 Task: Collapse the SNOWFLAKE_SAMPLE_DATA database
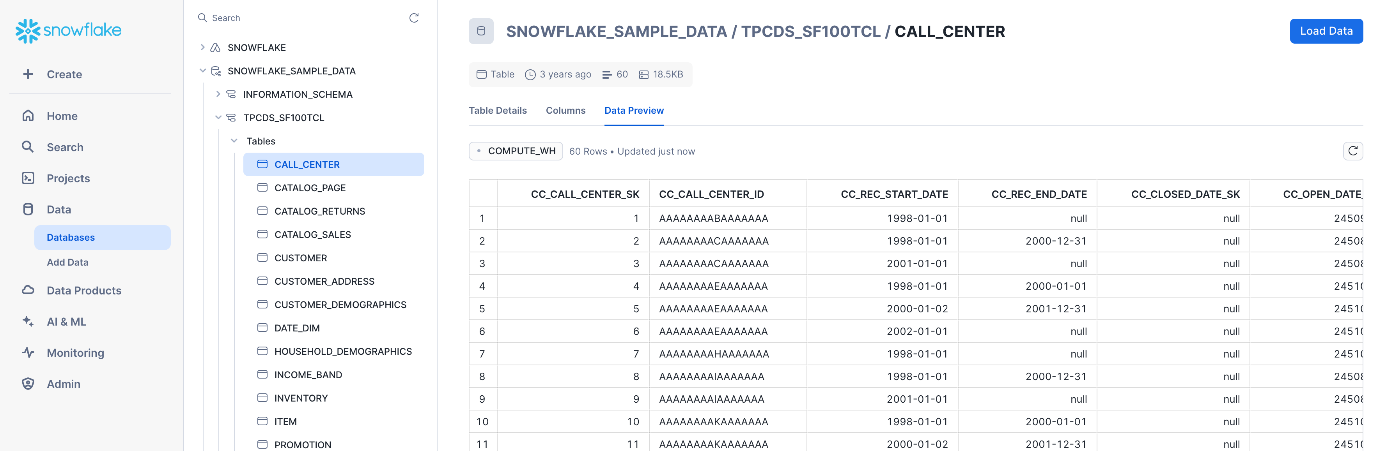point(203,71)
